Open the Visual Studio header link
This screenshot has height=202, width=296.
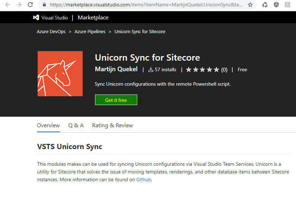click(55, 18)
